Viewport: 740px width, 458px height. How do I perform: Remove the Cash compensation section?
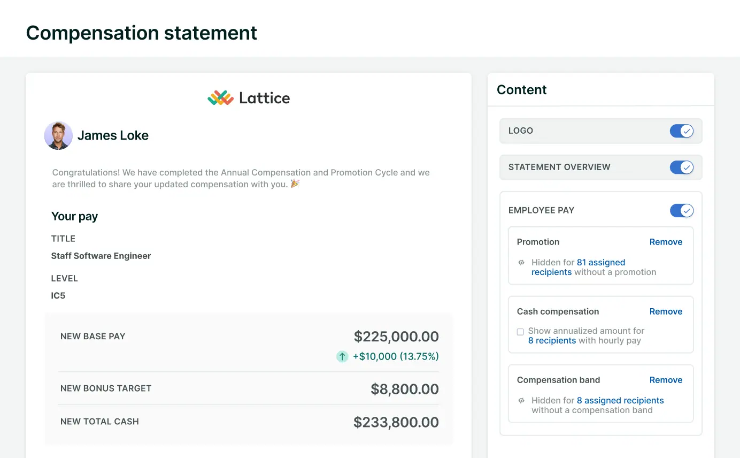tap(666, 311)
